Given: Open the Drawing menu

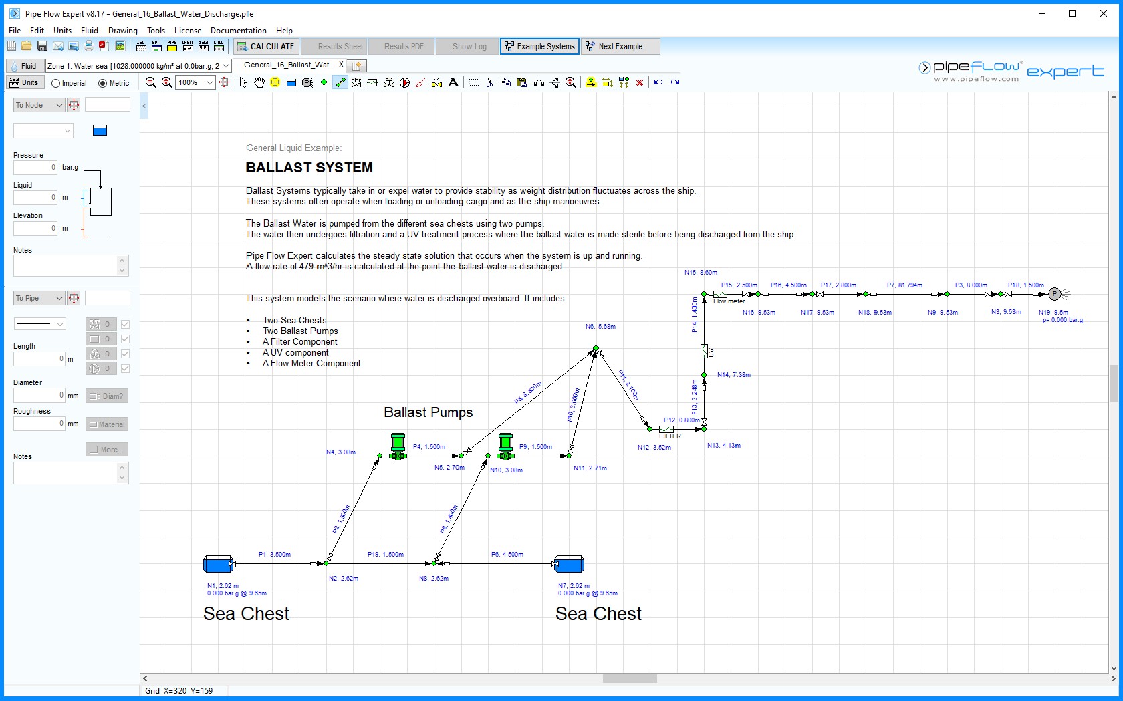Looking at the screenshot, I should 123,31.
